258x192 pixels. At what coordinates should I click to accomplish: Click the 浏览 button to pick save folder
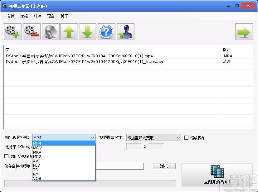click(x=164, y=166)
